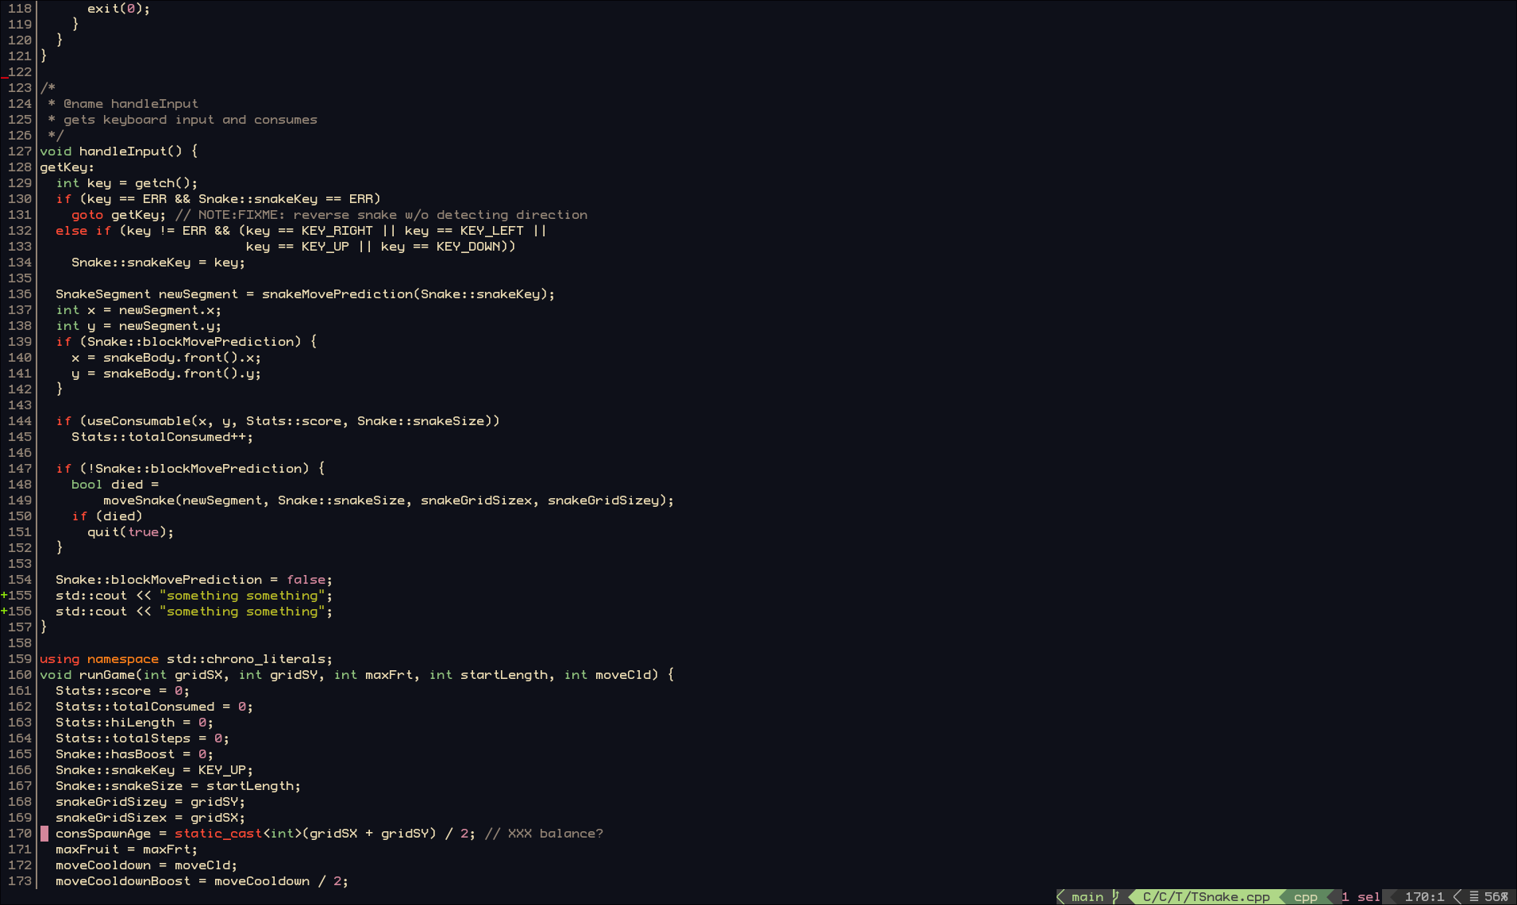Click the '// XXX balance?' comment

click(x=543, y=833)
